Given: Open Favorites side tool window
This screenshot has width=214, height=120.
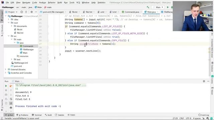Looking at the screenshot, I should coord(2,105).
